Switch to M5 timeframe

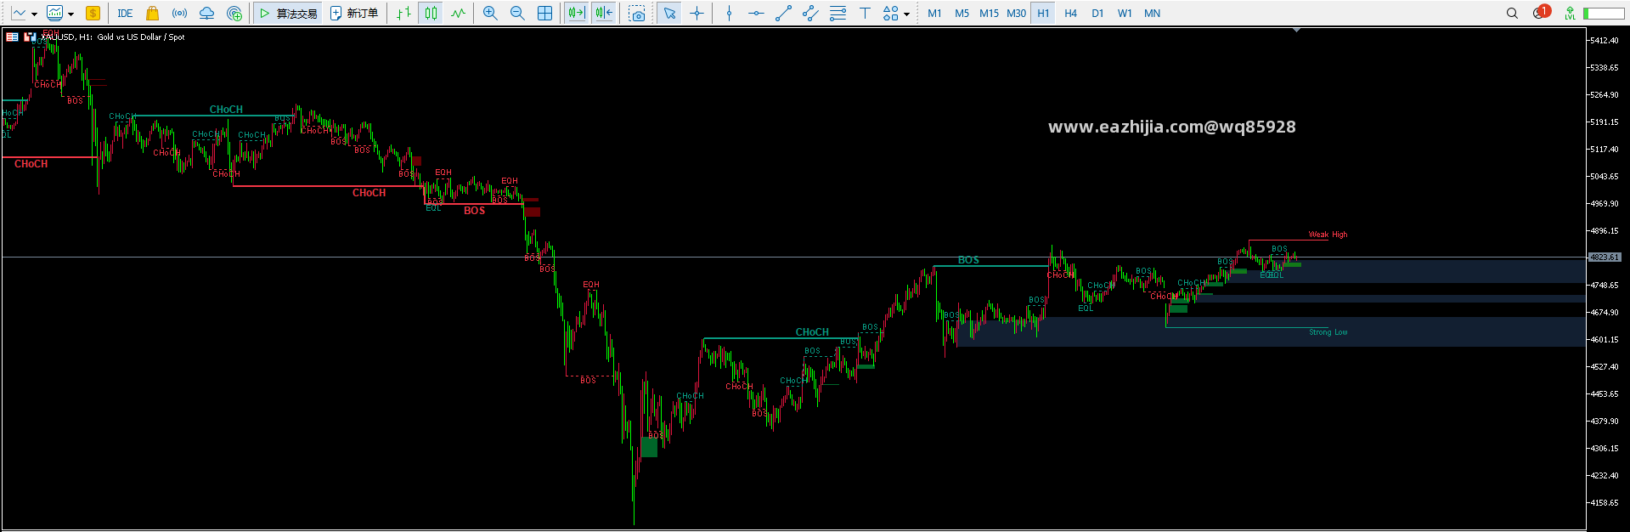click(962, 13)
